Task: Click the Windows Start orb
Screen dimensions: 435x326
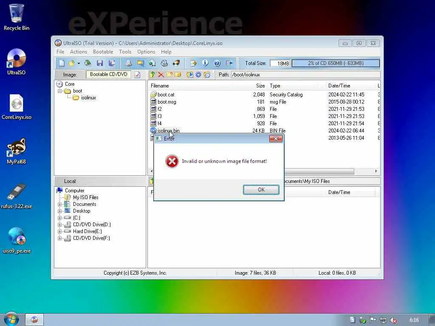Action: 11,319
